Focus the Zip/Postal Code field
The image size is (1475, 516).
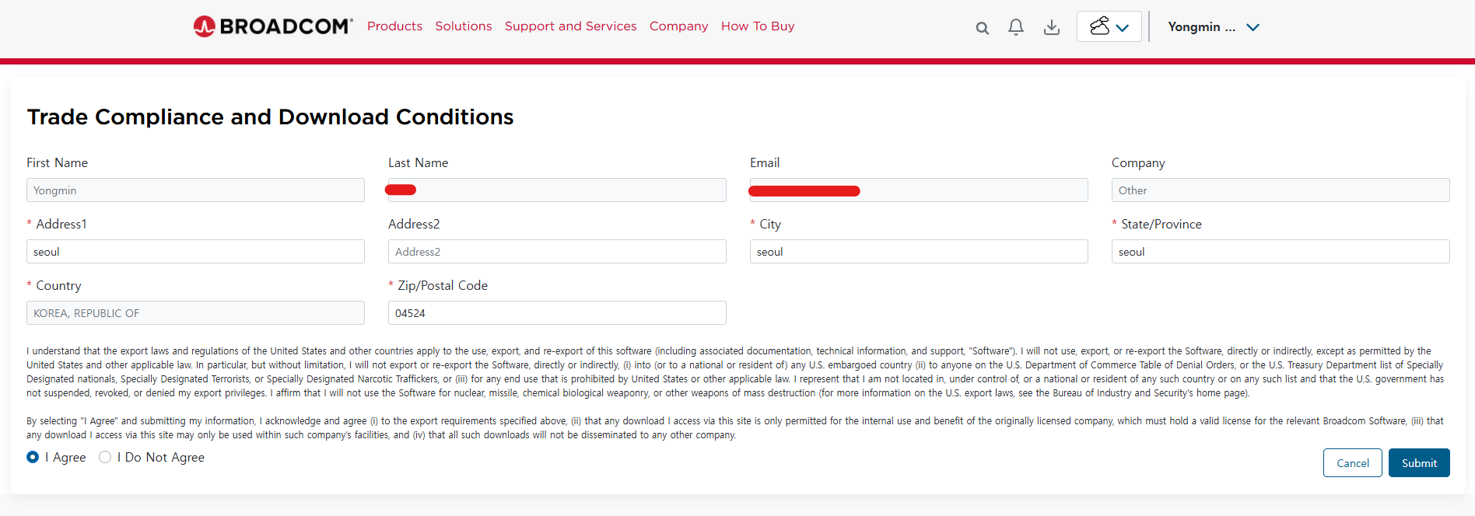tap(557, 313)
